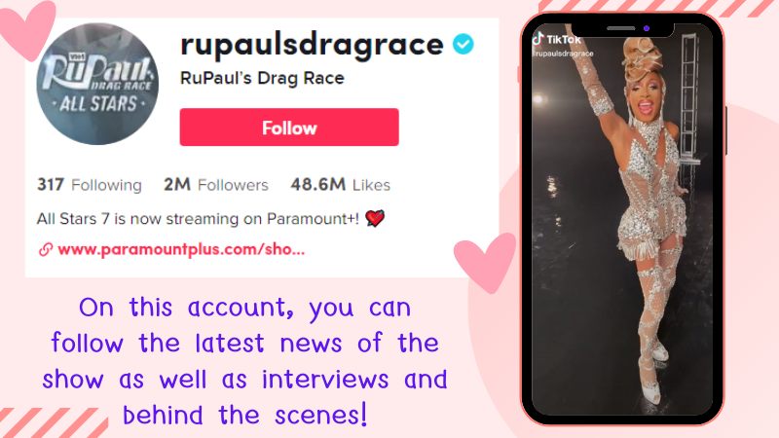View the 317 Following list
This screenshot has height=438, width=779.
90,185
